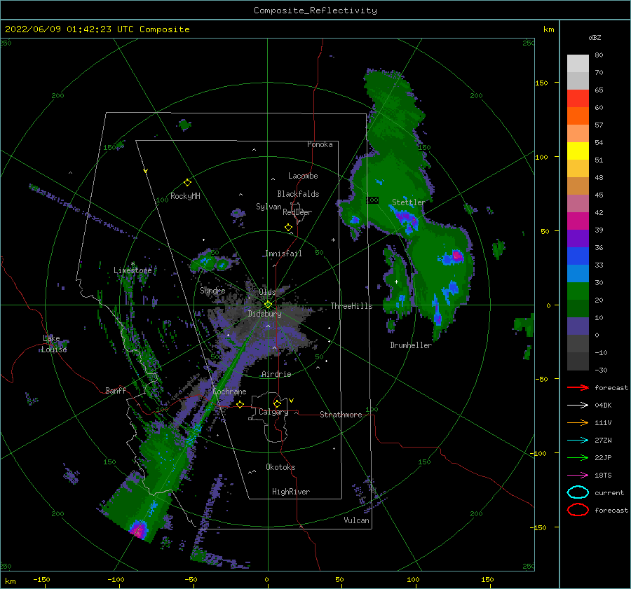
Task: Click the Airdrie town label
Action: [276, 374]
